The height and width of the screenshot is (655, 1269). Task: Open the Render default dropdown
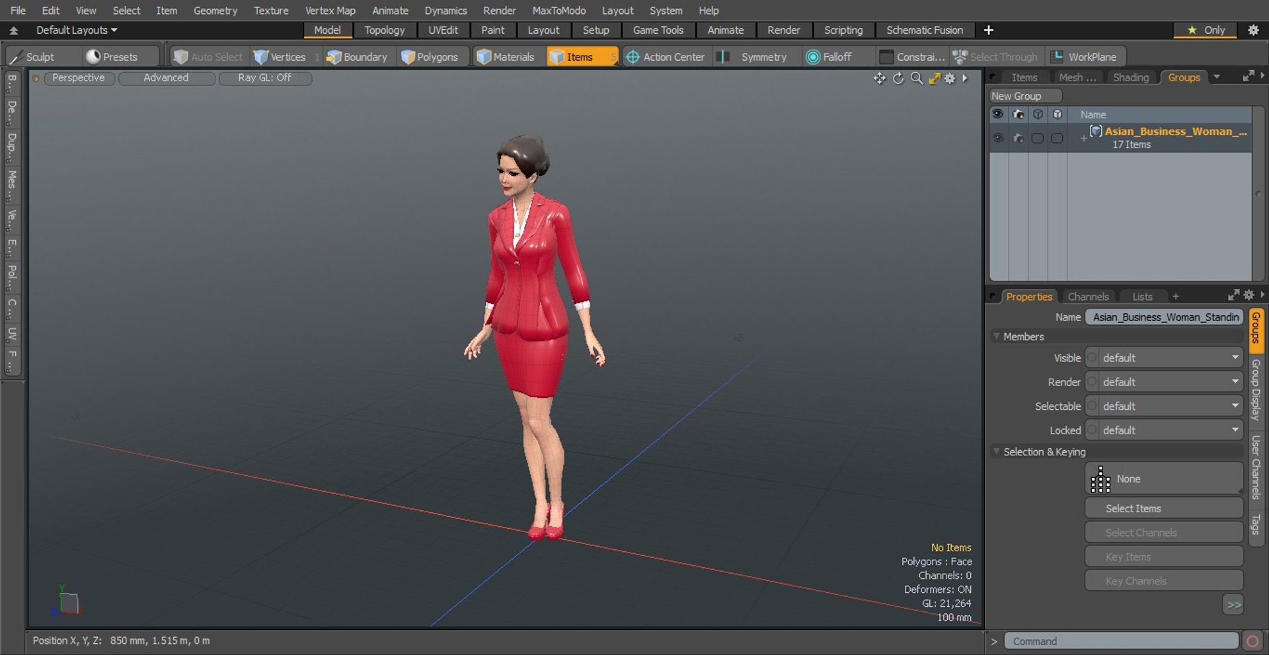click(x=1165, y=382)
